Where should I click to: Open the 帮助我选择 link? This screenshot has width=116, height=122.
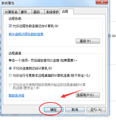click(x=17, y=96)
